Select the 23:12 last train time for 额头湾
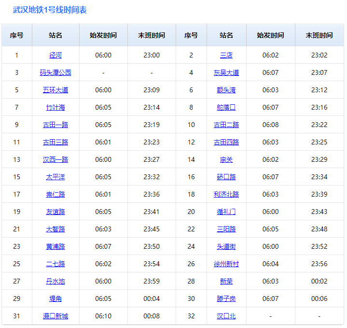347x328 pixels. pyautogui.click(x=319, y=90)
